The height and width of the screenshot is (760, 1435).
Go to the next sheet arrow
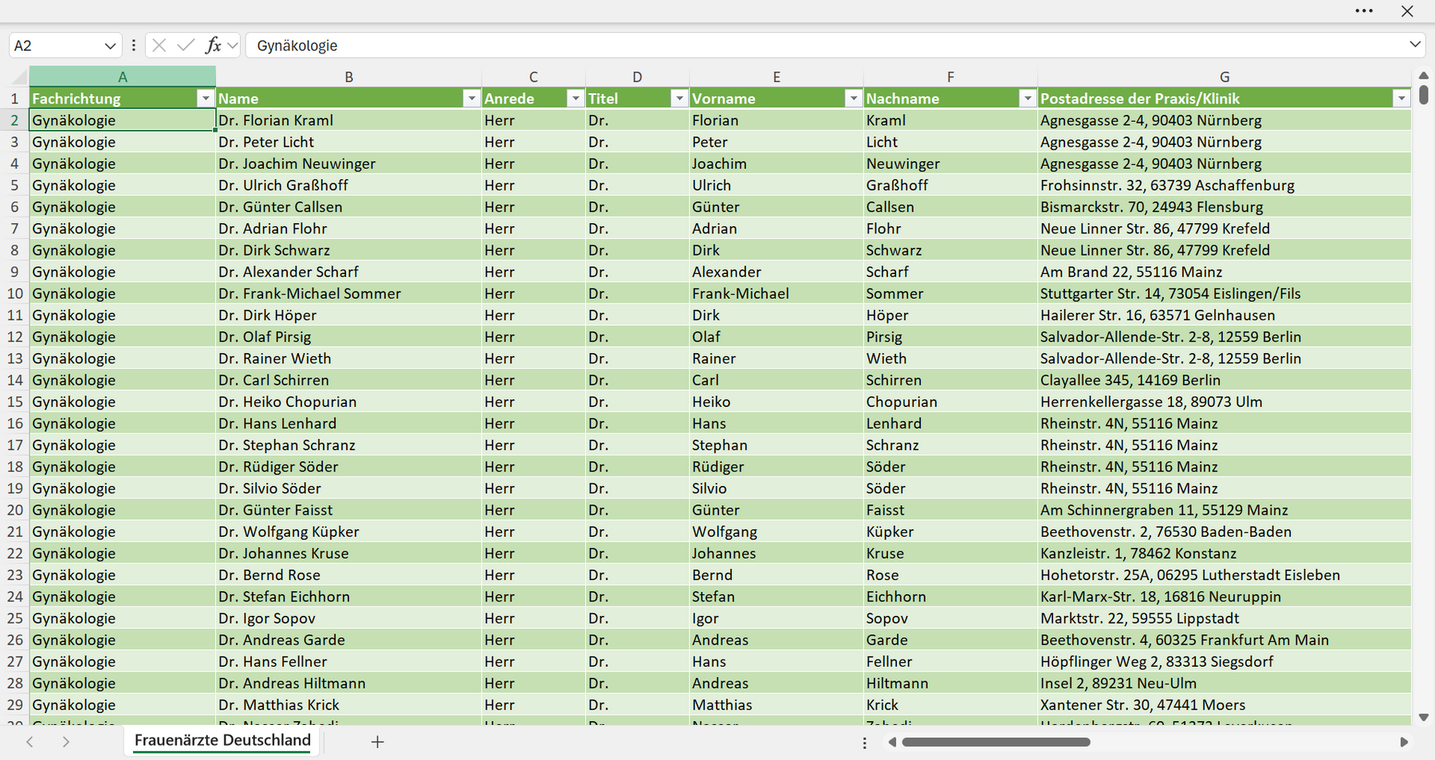pos(66,742)
